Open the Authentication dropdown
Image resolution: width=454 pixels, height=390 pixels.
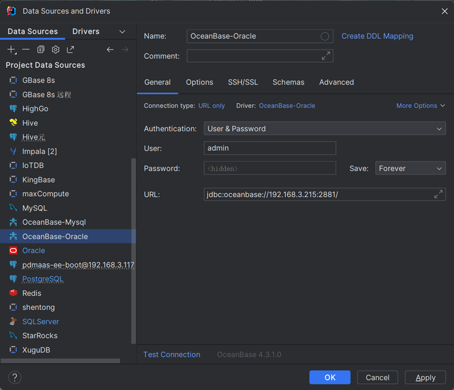click(324, 129)
